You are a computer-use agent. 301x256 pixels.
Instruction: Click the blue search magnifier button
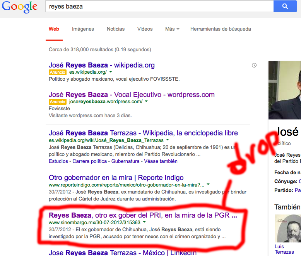(x=285, y=6)
